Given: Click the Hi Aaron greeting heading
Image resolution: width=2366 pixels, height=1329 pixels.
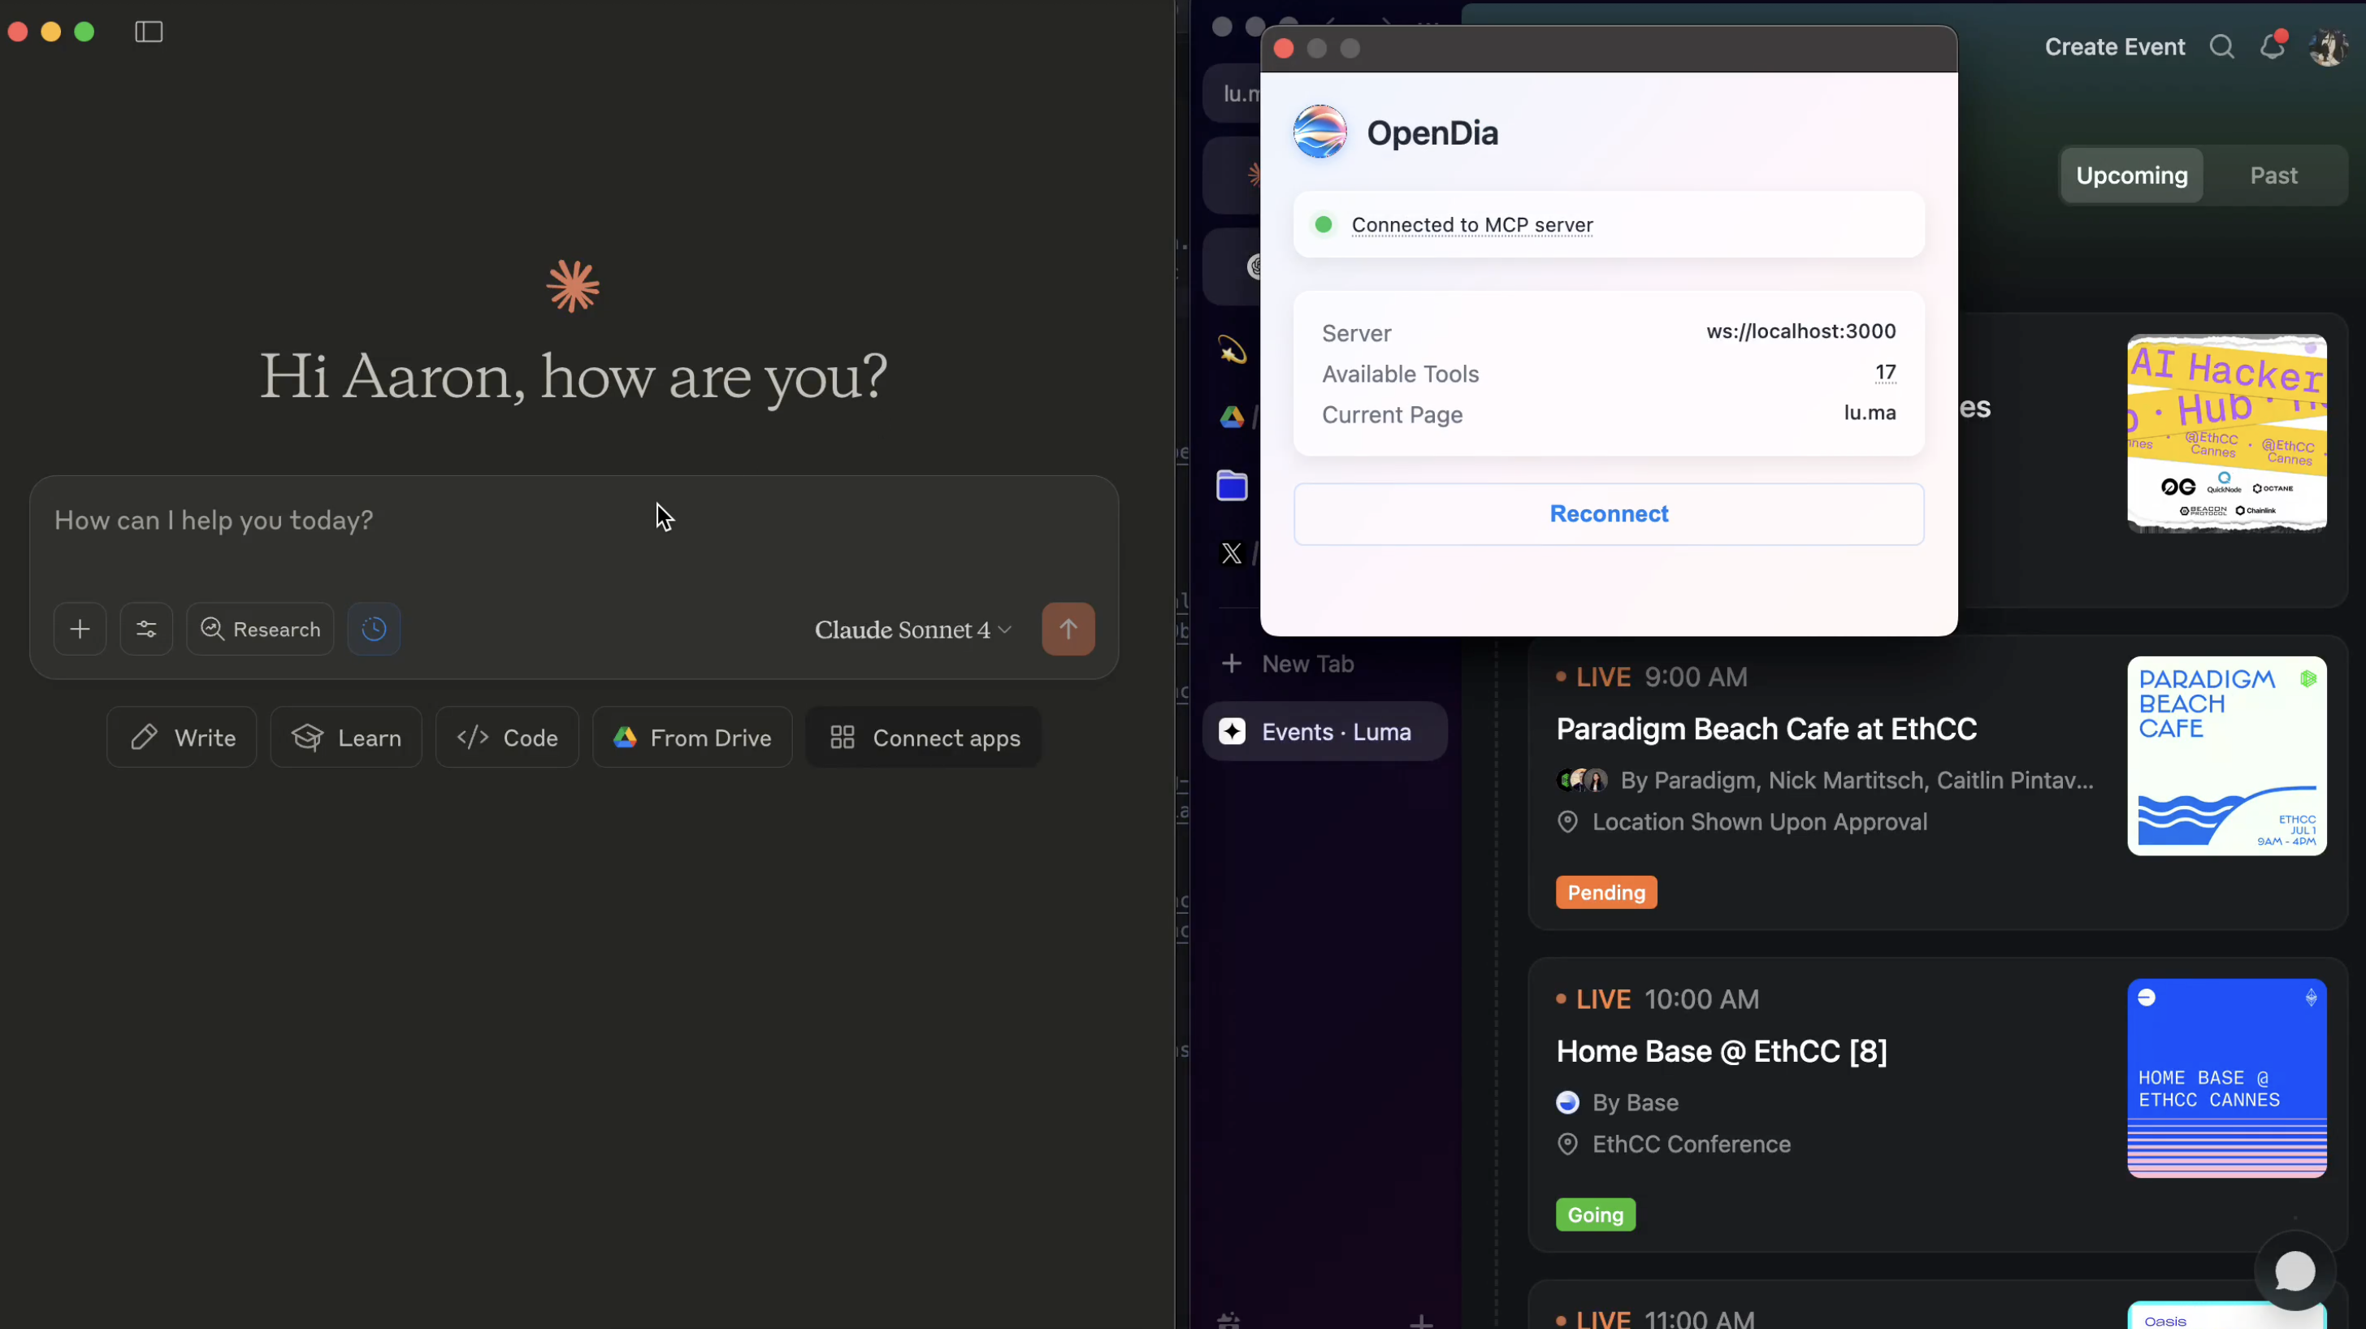Looking at the screenshot, I should tap(574, 378).
